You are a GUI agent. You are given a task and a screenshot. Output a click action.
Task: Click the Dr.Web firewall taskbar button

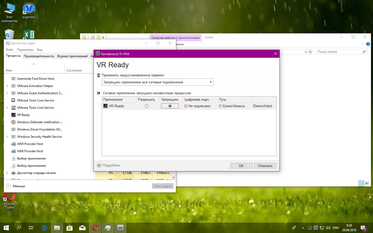[120, 228]
